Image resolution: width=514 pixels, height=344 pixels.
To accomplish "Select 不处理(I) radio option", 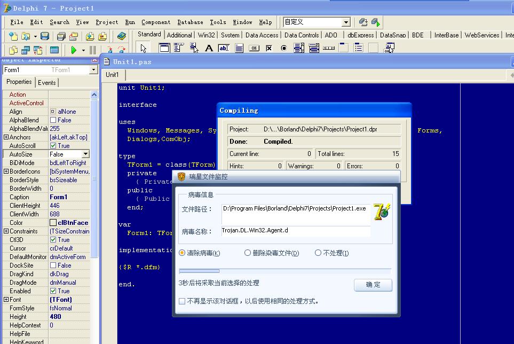I will coord(318,253).
